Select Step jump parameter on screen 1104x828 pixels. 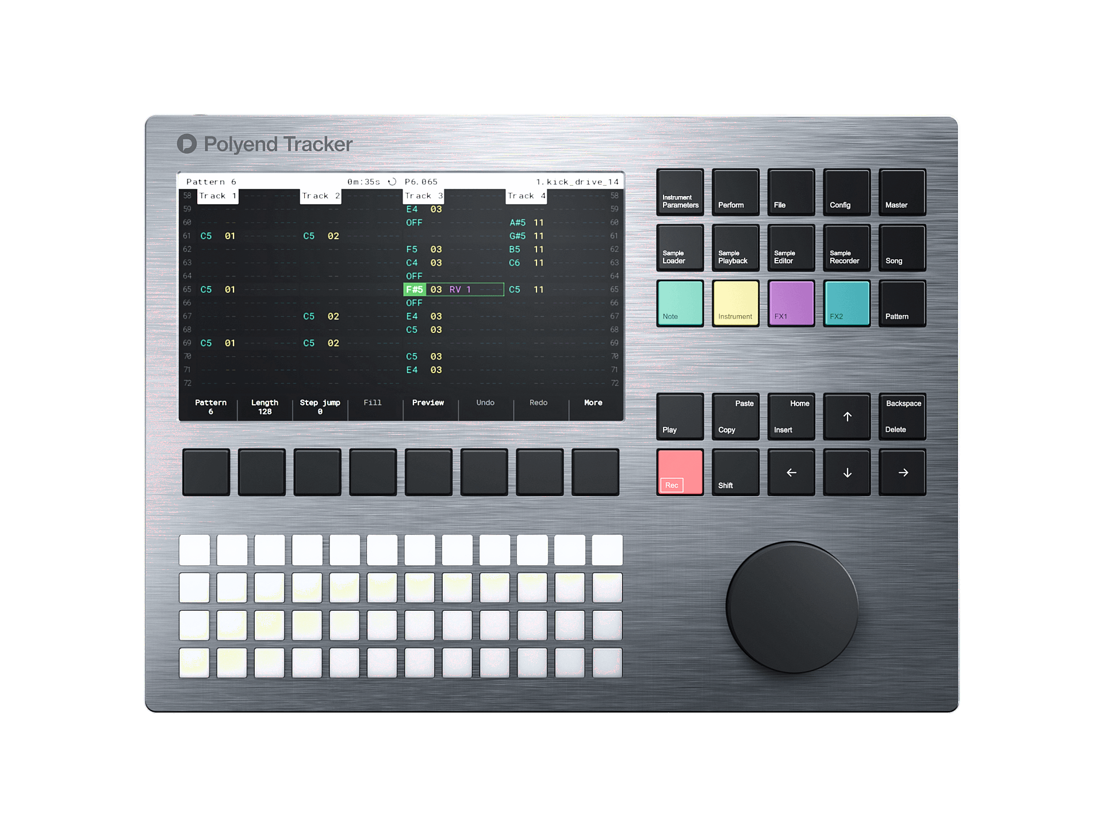(320, 407)
